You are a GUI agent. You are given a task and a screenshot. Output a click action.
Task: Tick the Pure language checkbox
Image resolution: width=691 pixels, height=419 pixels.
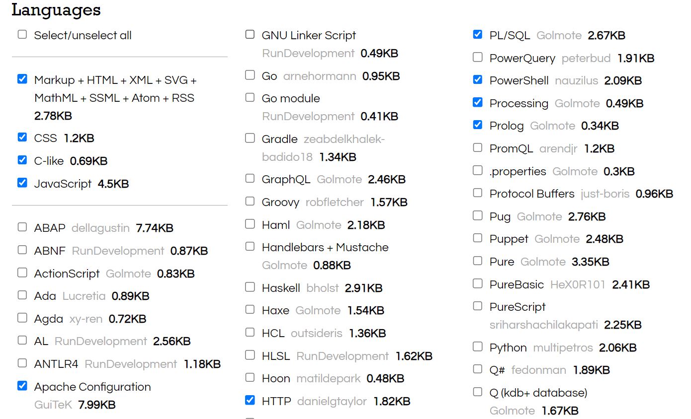478,261
